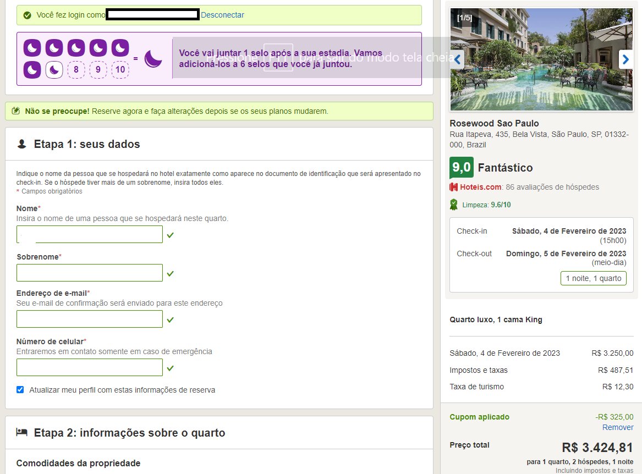Image resolution: width=642 pixels, height=474 pixels.
Task: Click "86 avaliações de hóspedes" text
Action: (552, 187)
